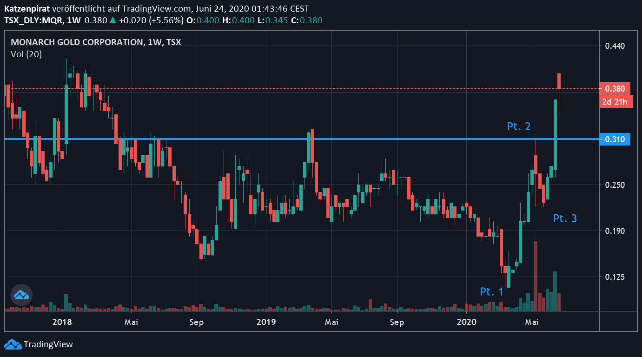642x357 pixels.
Task: Select the Pt. 3 text annotation
Action: coord(565,218)
